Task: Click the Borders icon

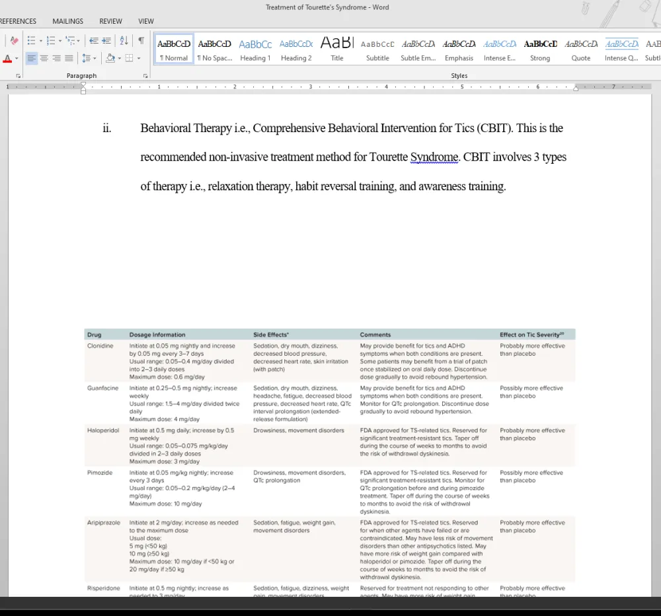Action: 130,58
